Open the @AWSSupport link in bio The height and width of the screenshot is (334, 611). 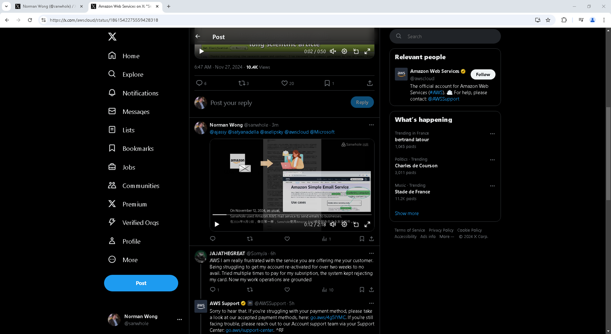pos(443,99)
